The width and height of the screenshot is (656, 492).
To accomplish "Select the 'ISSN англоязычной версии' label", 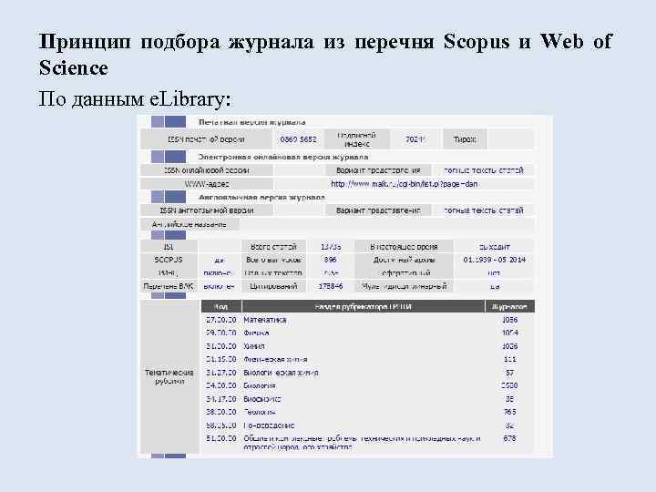I will click(206, 210).
